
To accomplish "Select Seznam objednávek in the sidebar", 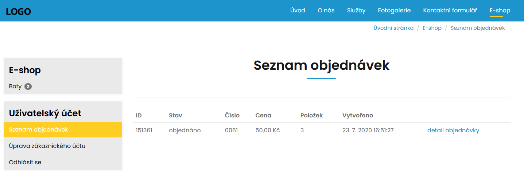I will 38,129.
